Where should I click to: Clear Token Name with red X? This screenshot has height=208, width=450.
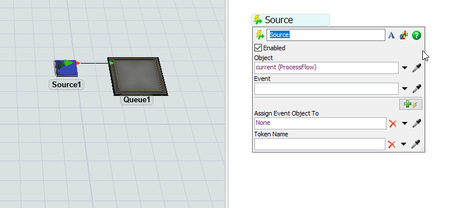coord(392,144)
